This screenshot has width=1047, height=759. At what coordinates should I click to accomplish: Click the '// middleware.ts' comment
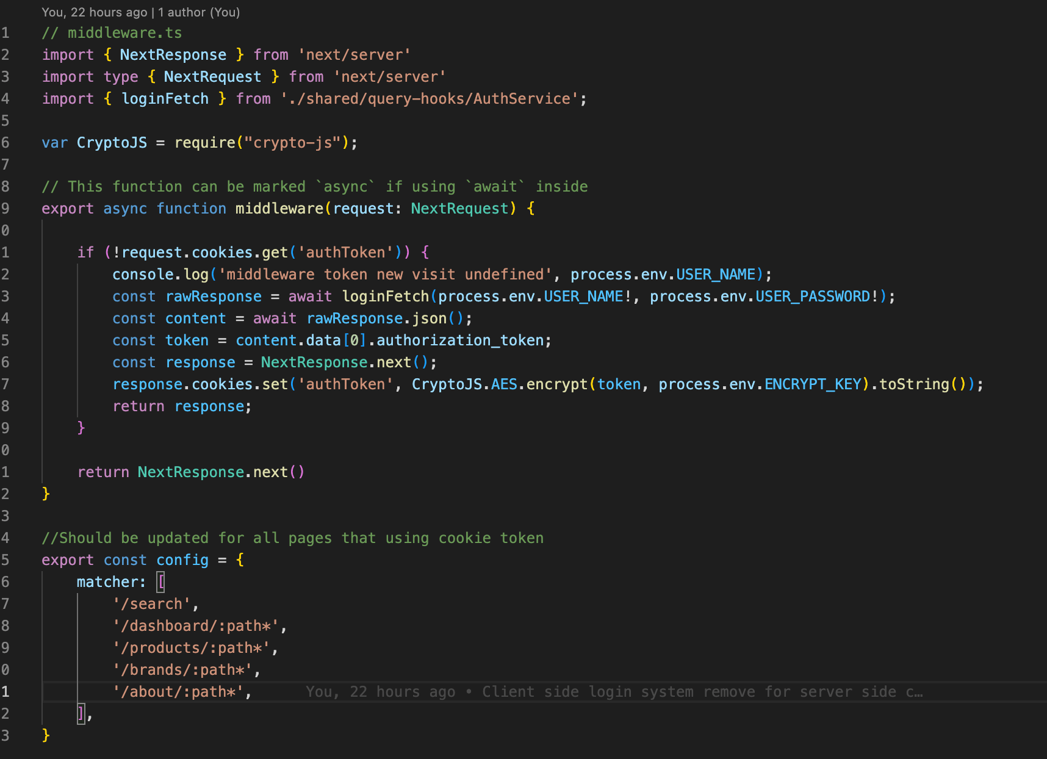(112, 33)
